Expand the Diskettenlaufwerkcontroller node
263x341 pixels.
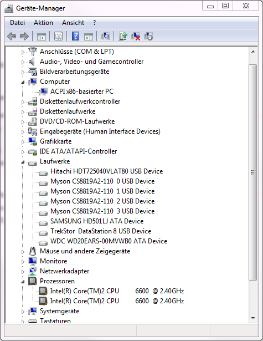click(x=23, y=102)
